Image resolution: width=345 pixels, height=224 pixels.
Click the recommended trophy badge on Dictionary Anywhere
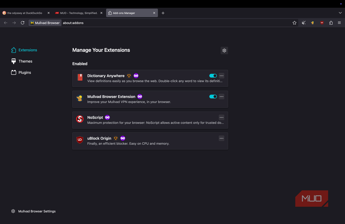[129, 76]
